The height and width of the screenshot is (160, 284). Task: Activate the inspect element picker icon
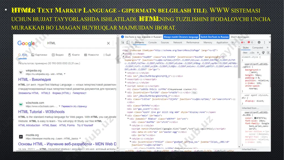123,42
